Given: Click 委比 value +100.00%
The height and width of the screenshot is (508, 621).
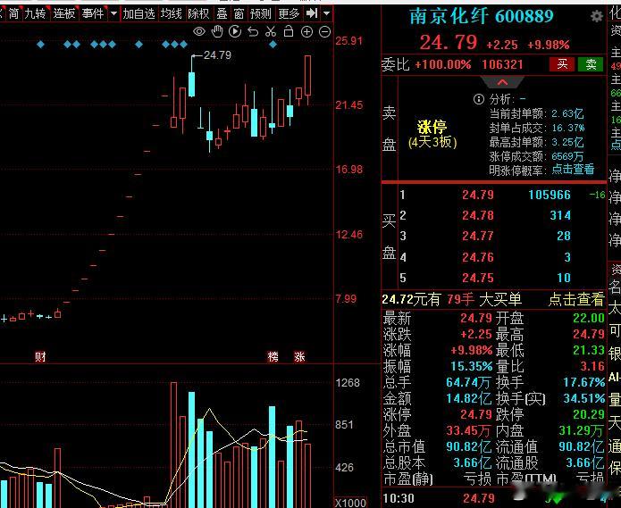Looking at the screenshot, I should click(443, 64).
